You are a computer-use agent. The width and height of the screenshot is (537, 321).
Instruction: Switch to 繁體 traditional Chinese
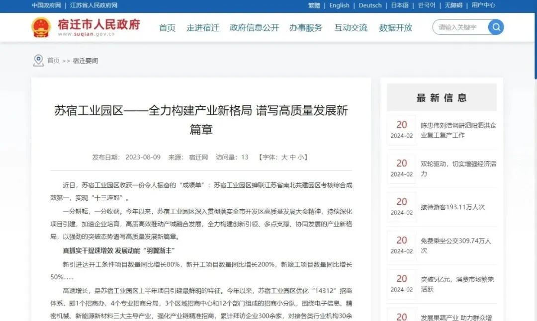[314, 5]
